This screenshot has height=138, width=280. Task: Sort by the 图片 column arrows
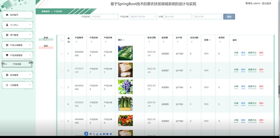[124, 40]
